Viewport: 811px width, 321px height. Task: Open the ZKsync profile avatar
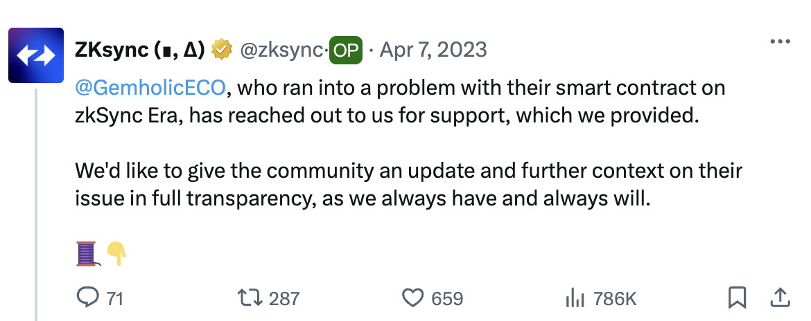[x=36, y=55]
